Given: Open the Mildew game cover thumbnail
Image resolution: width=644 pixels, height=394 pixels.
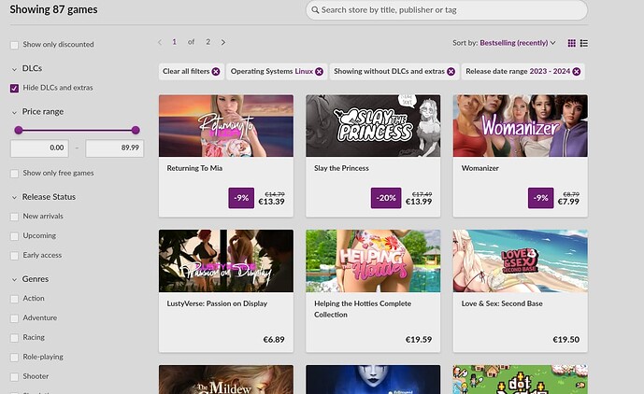Looking at the screenshot, I should [226, 380].
